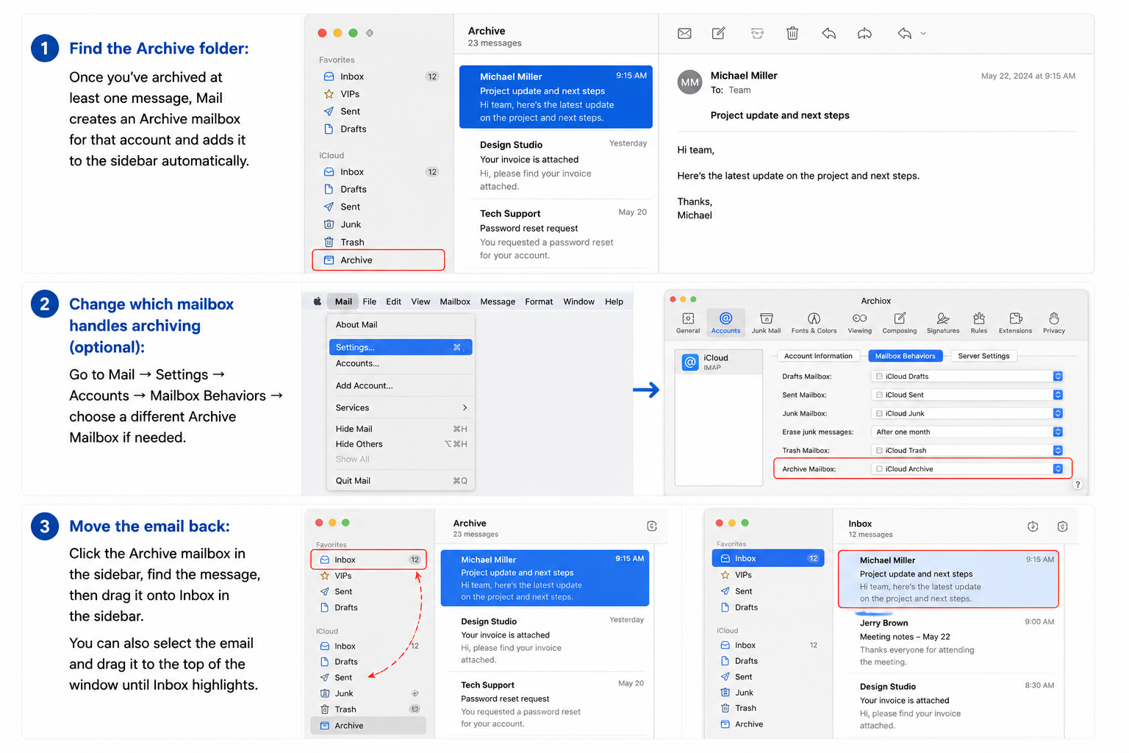This screenshot has height=753, width=1129.
Task: Open the Privacy settings pane
Action: [1054, 323]
